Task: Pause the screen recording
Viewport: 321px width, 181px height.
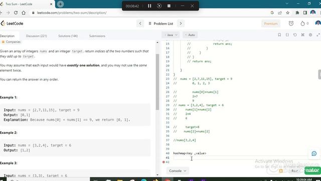Action: point(149,6)
